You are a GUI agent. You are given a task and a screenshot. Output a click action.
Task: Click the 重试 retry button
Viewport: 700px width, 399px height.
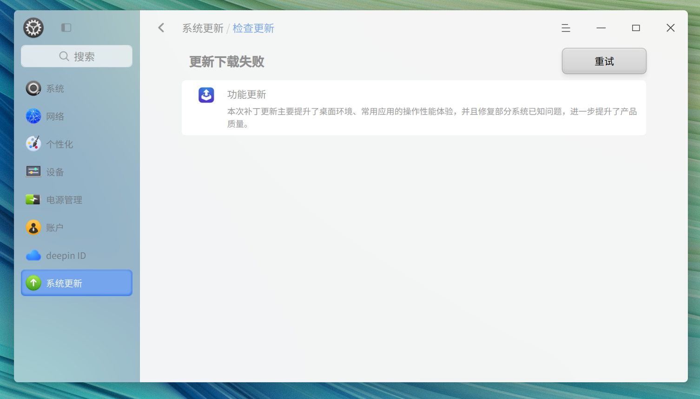point(604,61)
